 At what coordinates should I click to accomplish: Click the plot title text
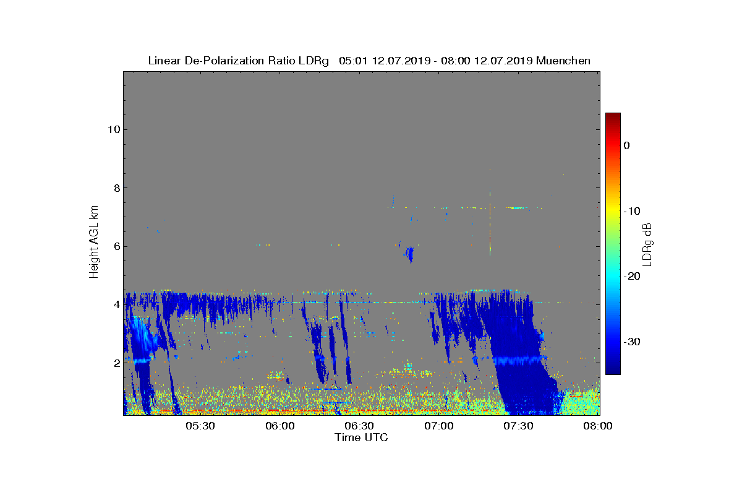point(369,61)
